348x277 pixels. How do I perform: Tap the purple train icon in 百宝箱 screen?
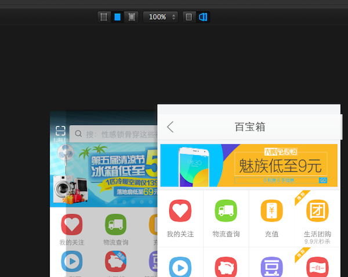[271, 267]
